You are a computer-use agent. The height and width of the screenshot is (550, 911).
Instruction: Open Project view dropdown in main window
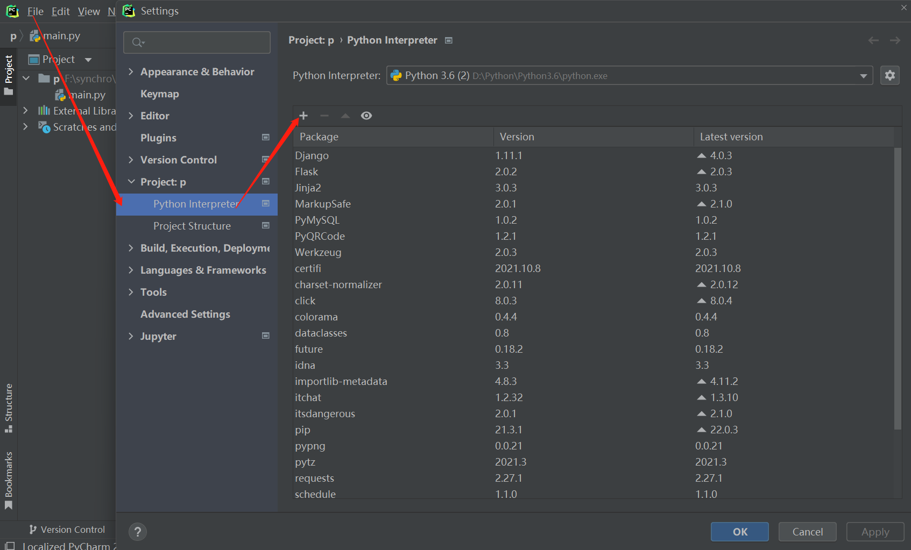(88, 60)
